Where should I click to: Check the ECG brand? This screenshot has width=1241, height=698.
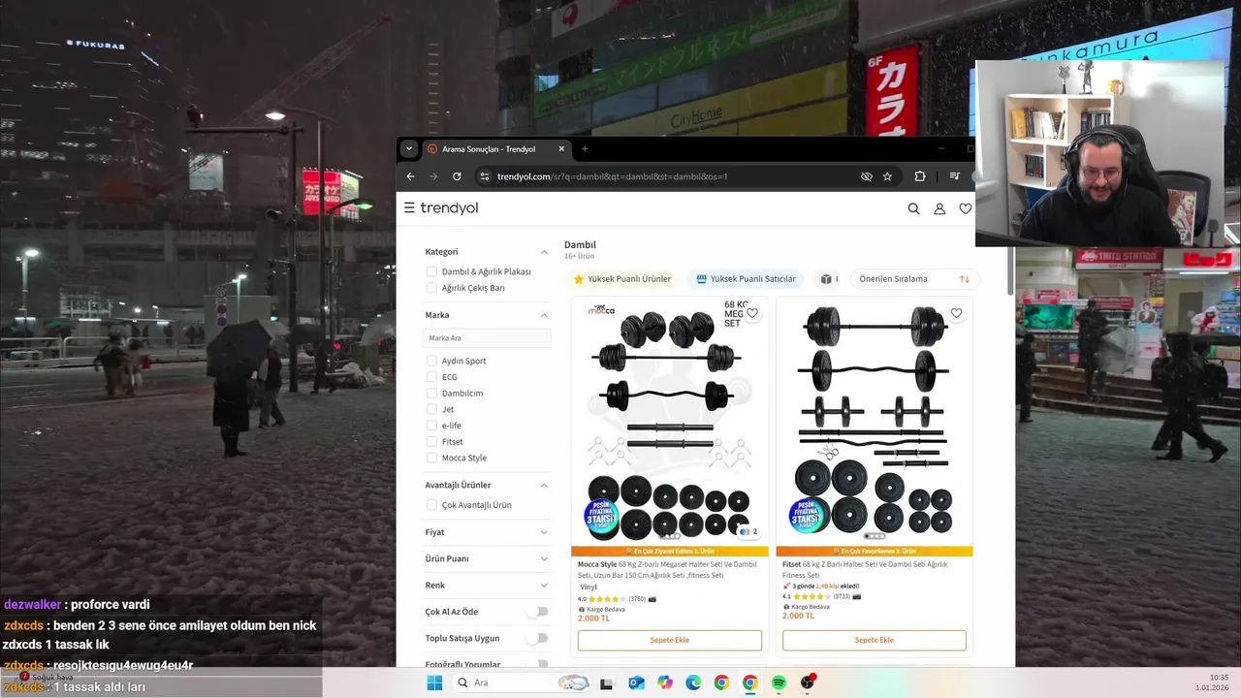[431, 377]
